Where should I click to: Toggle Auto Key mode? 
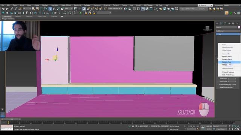[x=209, y=126]
